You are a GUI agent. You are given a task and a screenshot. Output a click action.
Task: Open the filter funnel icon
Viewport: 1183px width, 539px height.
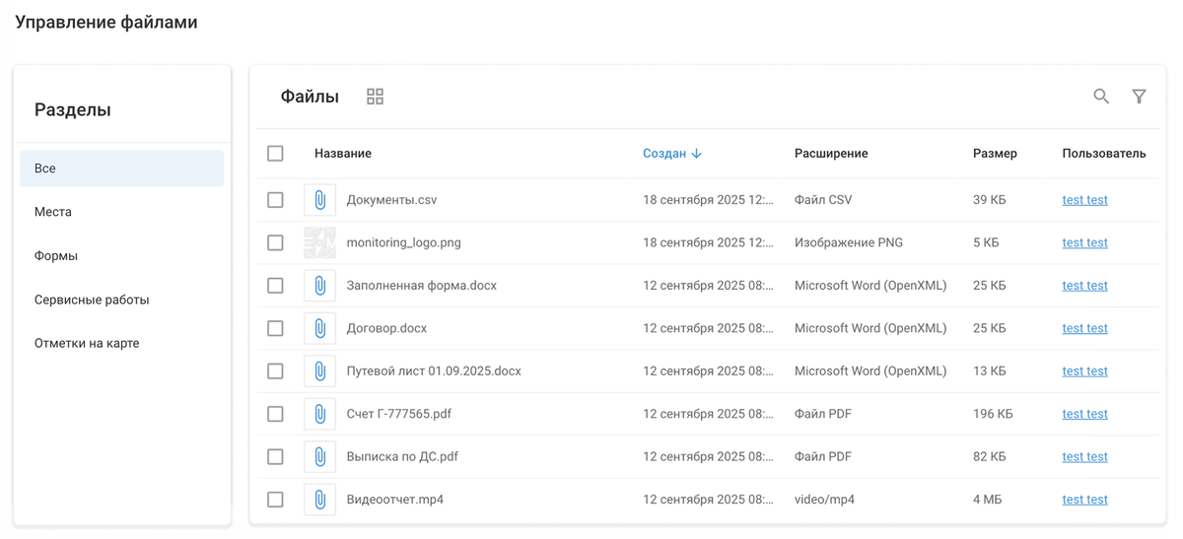(1139, 97)
